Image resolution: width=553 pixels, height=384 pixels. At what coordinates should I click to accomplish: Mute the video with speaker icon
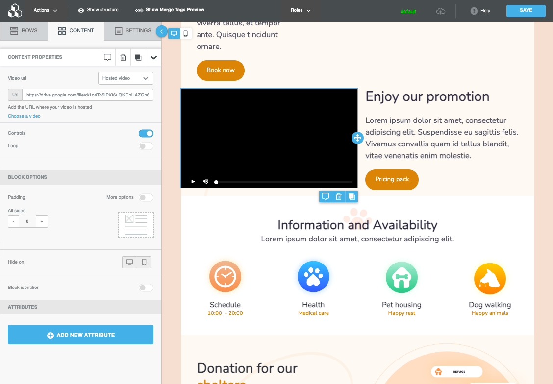[205, 182]
